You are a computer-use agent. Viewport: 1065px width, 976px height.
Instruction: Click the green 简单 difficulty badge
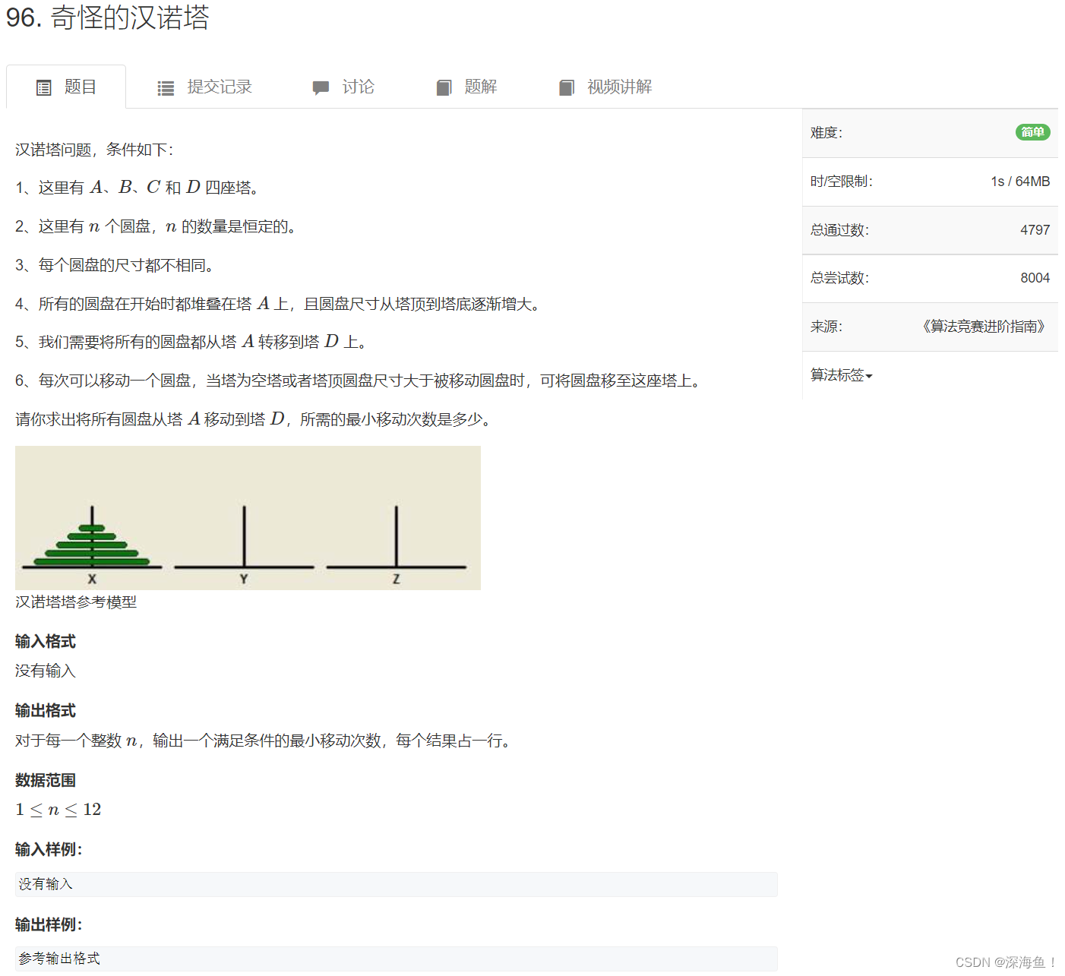click(x=1032, y=132)
